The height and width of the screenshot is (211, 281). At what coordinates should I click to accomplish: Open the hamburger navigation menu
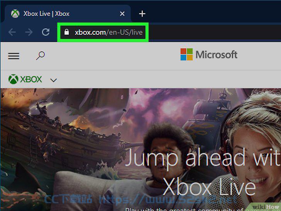14,56
